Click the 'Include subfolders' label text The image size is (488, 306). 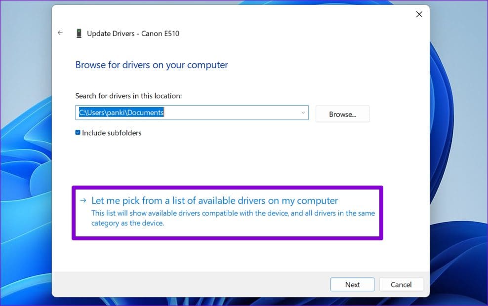click(x=112, y=133)
